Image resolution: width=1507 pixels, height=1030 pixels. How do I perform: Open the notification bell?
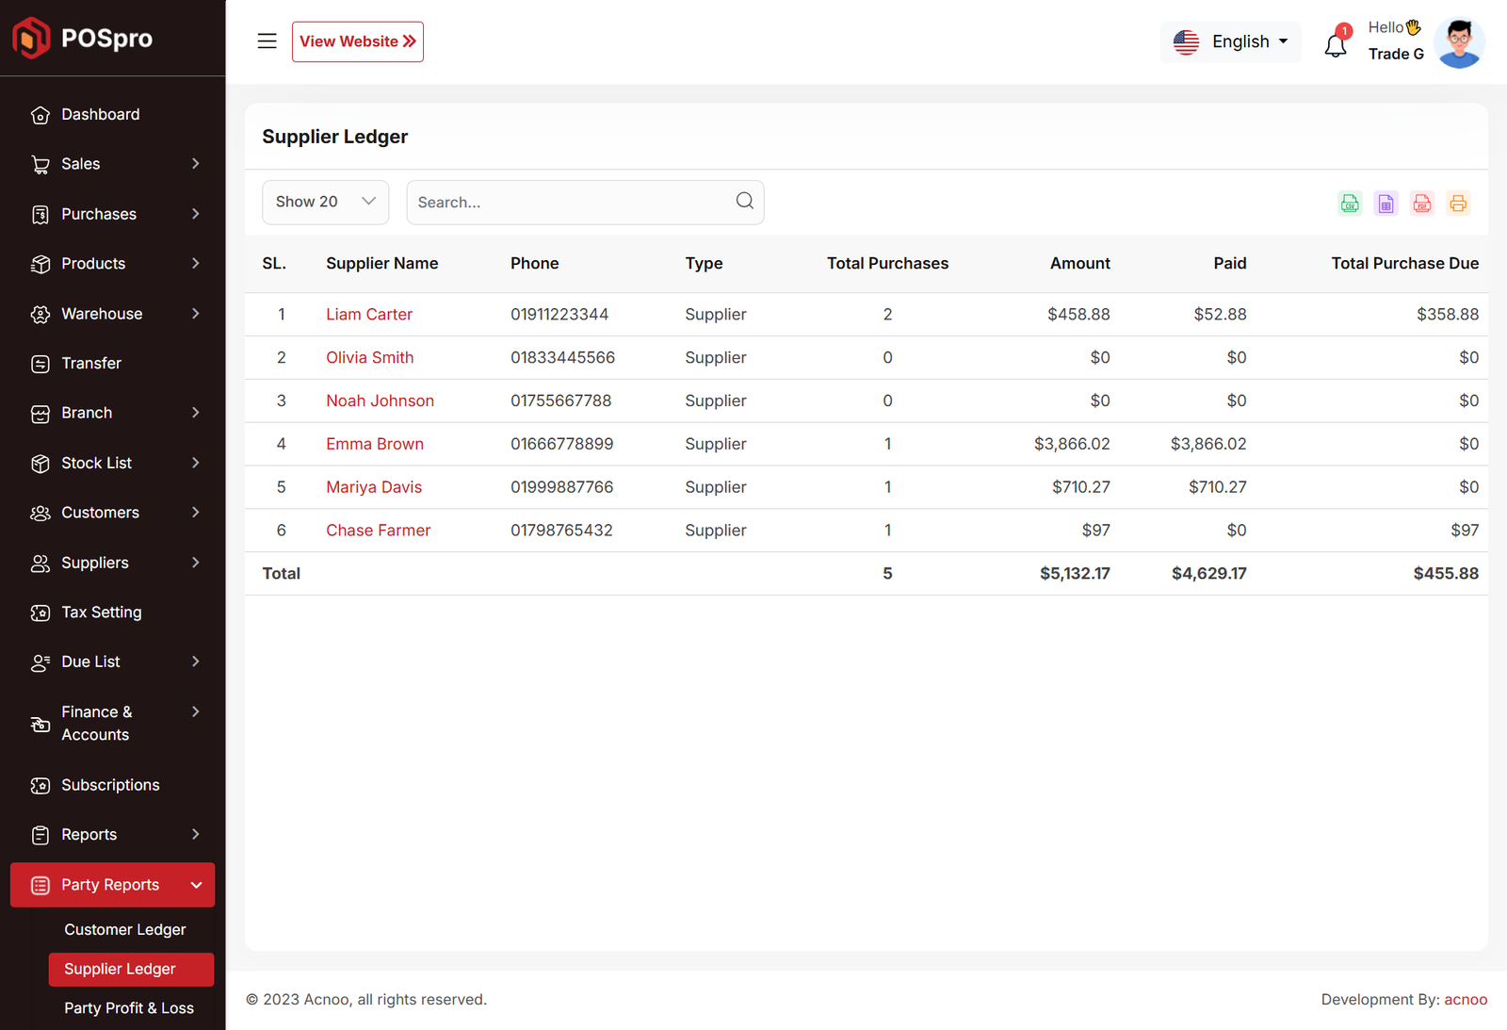click(x=1335, y=44)
